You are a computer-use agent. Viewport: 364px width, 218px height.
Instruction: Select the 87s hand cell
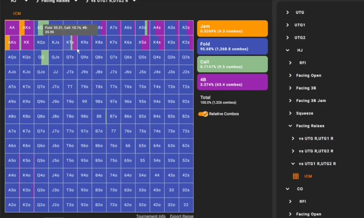click(113, 116)
